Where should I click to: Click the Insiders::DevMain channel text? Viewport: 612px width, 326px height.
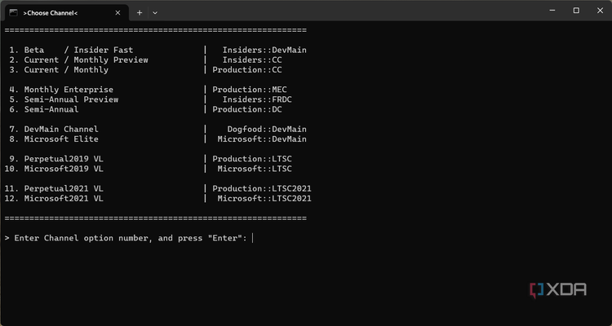coord(264,50)
